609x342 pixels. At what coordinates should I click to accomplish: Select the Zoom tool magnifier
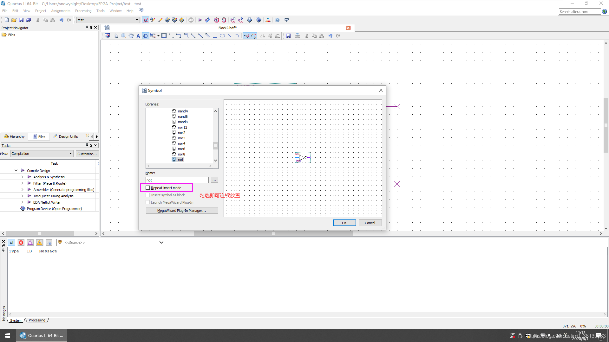click(x=124, y=36)
